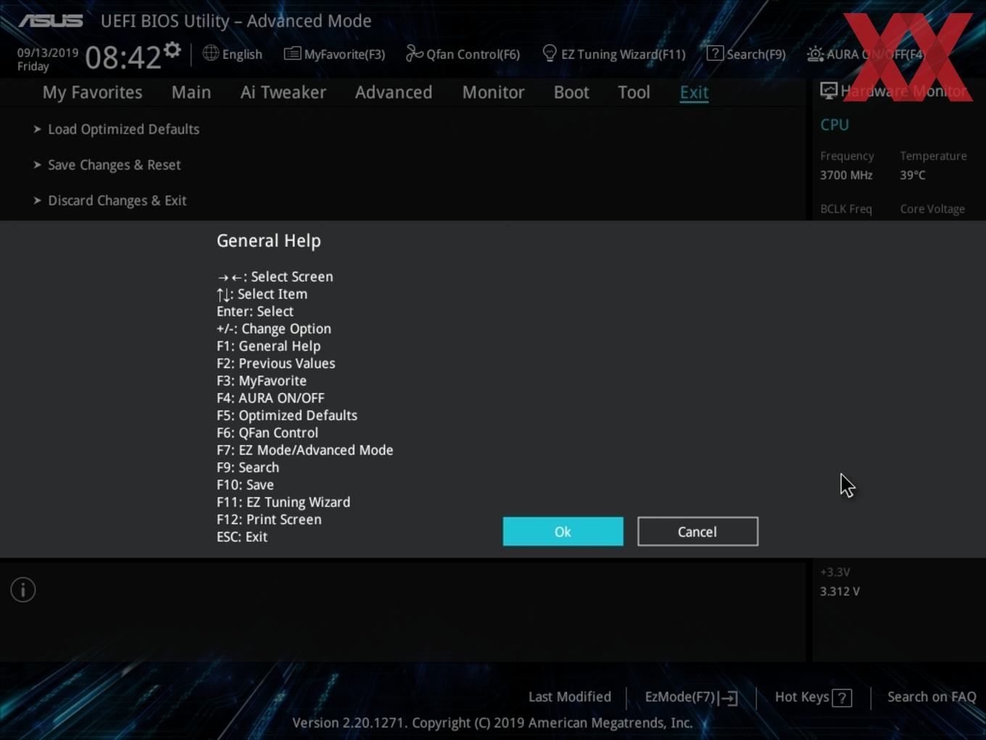Click the Cancel button in General Help
Viewport: 986px width, 740px height.
[697, 532]
